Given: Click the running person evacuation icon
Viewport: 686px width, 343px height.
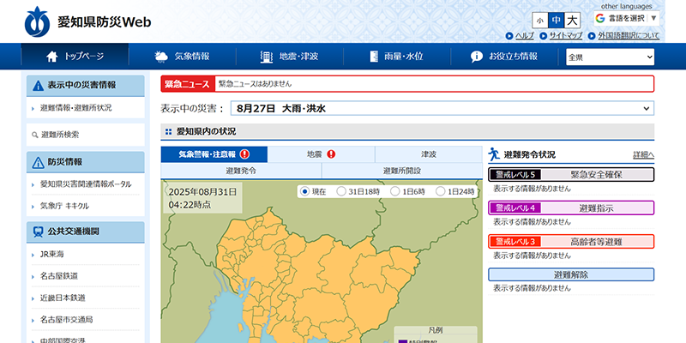Looking at the screenshot, I should point(494,154).
